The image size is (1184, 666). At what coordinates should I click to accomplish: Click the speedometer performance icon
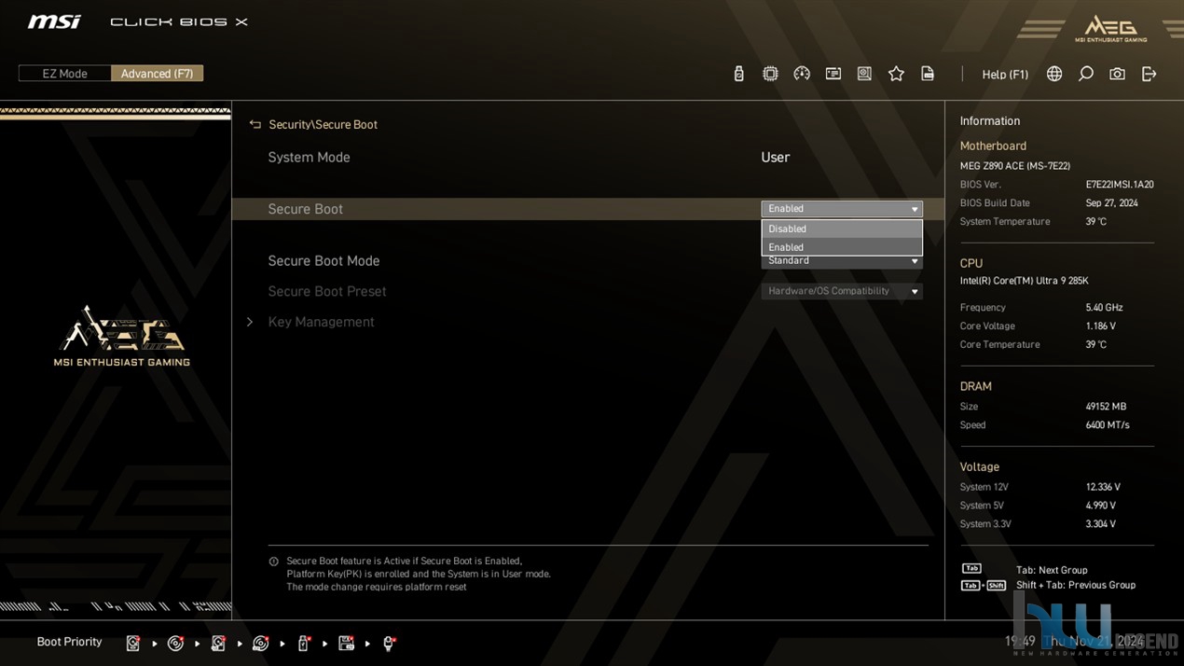[802, 74]
